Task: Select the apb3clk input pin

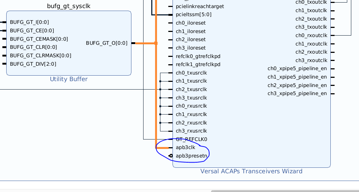Action: coord(185,148)
